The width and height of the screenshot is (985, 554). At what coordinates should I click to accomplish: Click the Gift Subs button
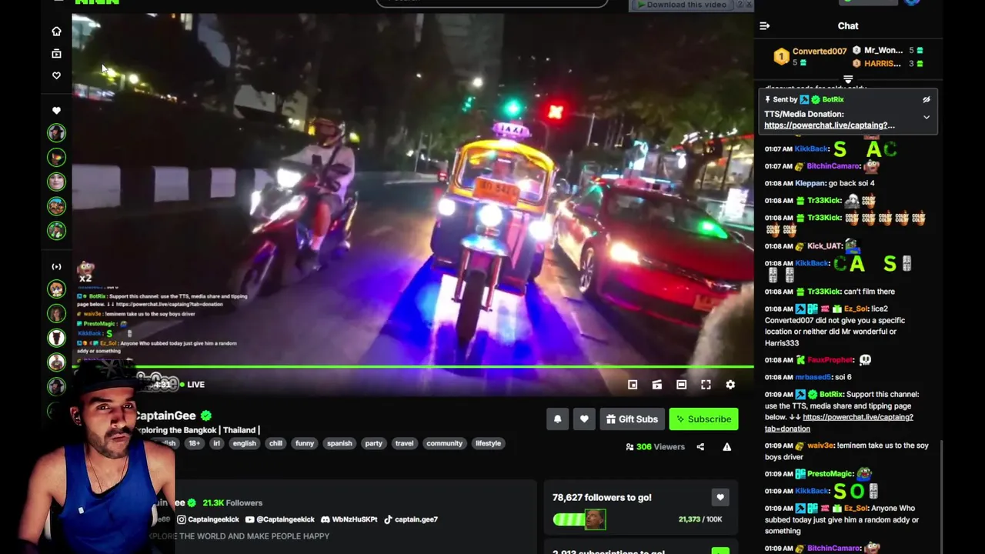[x=632, y=419]
